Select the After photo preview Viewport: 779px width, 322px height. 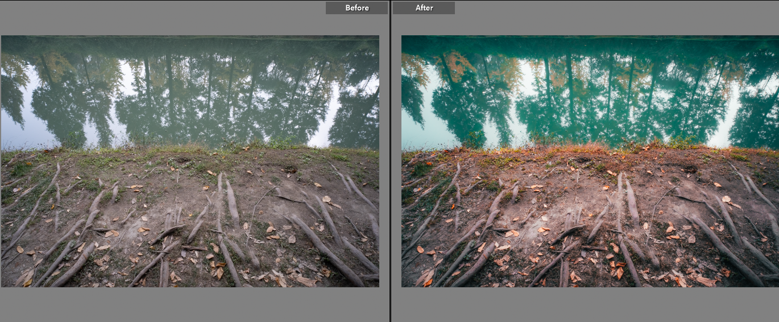pyautogui.click(x=590, y=161)
